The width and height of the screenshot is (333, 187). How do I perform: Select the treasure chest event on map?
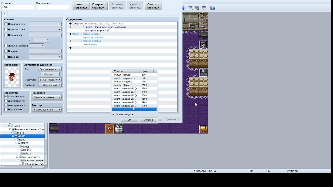[x=203, y=129]
